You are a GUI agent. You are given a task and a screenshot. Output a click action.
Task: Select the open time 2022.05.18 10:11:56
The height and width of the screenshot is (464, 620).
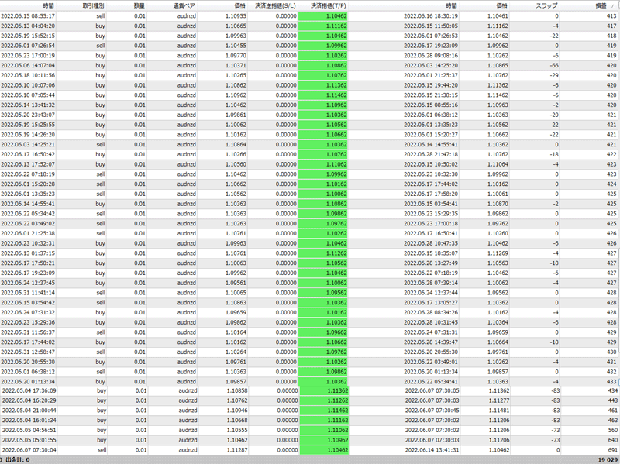click(28, 75)
